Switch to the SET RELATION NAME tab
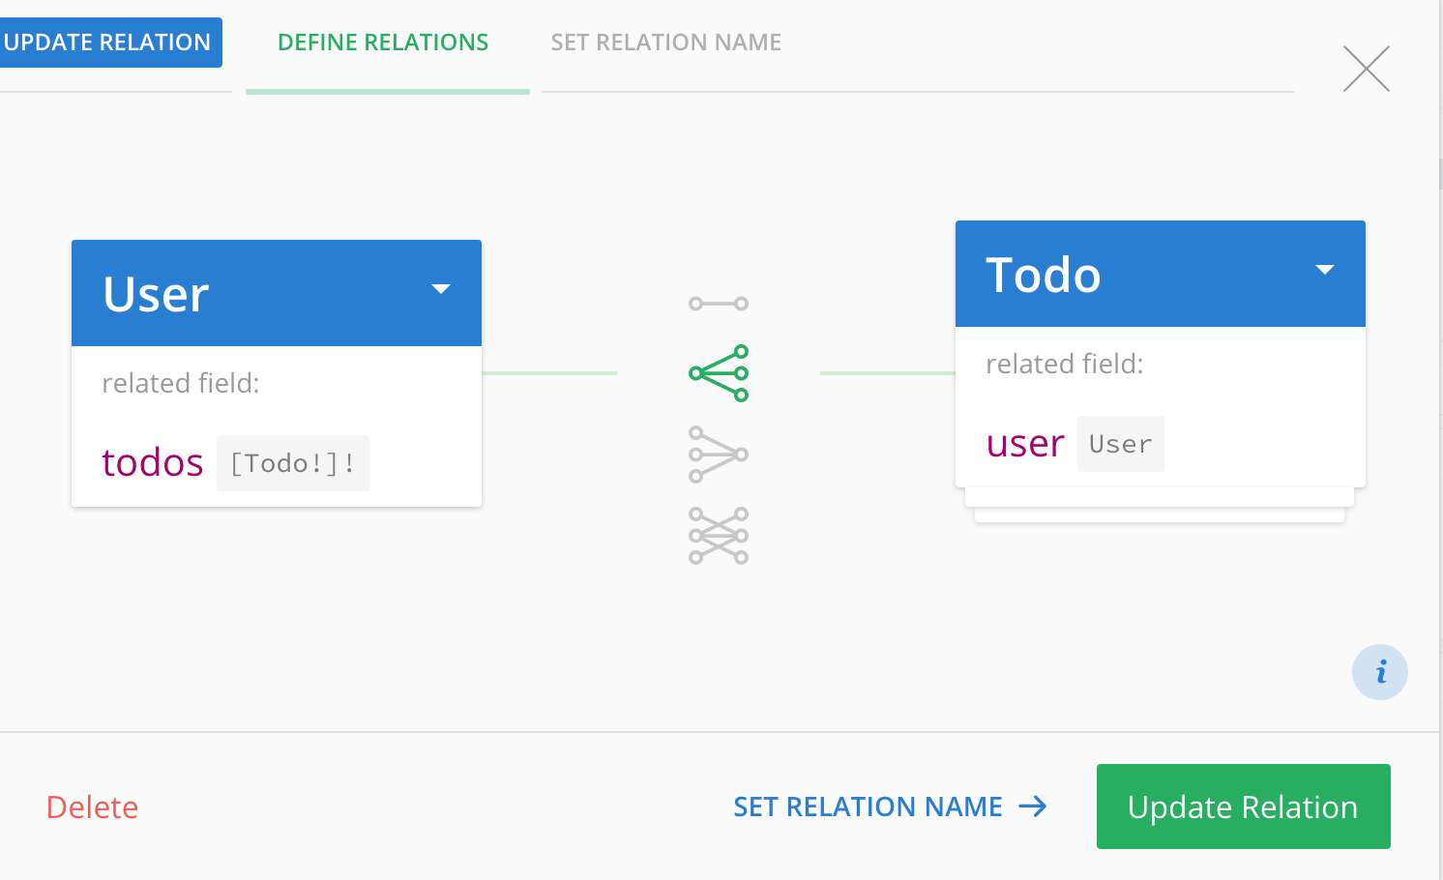 click(x=665, y=42)
